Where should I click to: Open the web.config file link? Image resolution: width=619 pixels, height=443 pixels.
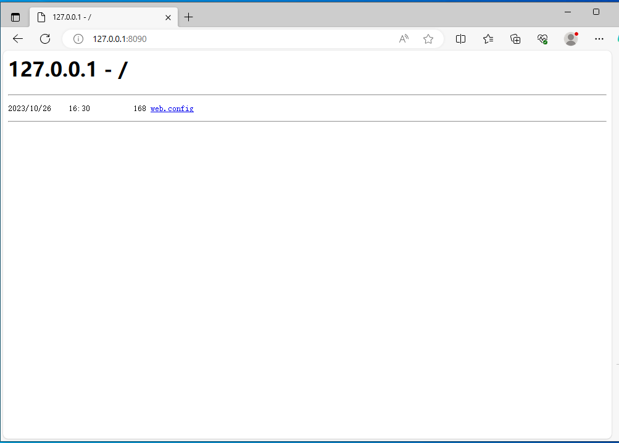[x=172, y=108]
